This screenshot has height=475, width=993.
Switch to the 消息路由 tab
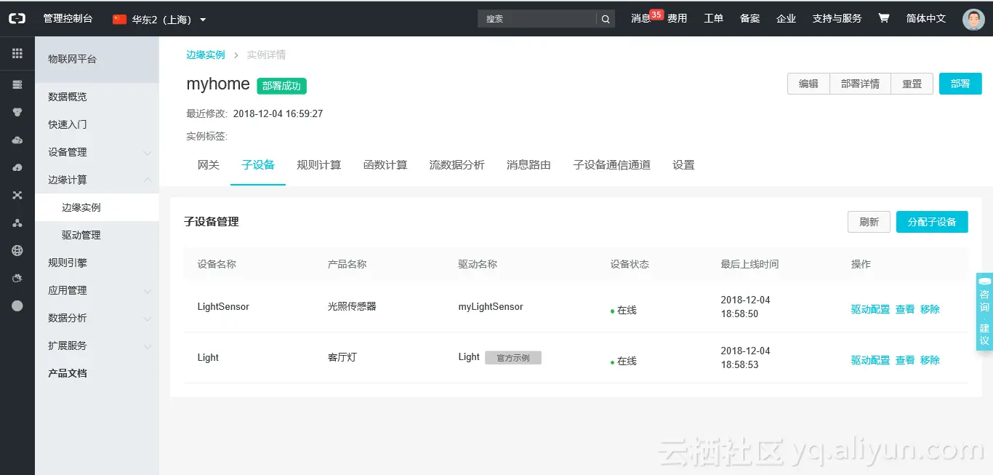click(x=528, y=165)
